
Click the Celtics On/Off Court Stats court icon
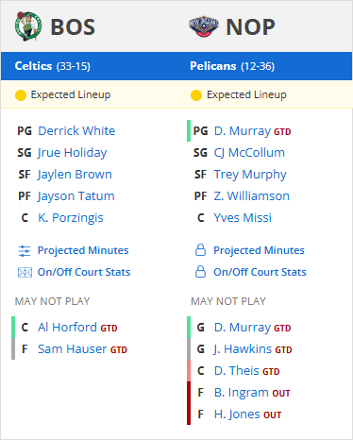pos(25,272)
